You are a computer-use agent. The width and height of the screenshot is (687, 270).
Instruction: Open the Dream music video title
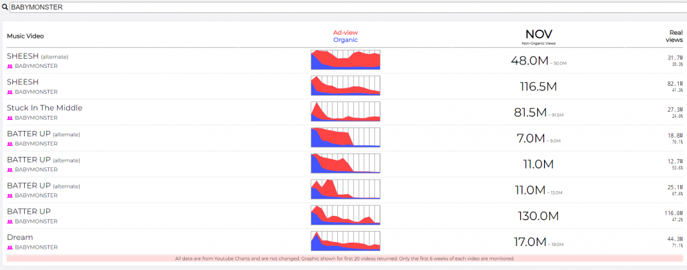pyautogui.click(x=20, y=237)
